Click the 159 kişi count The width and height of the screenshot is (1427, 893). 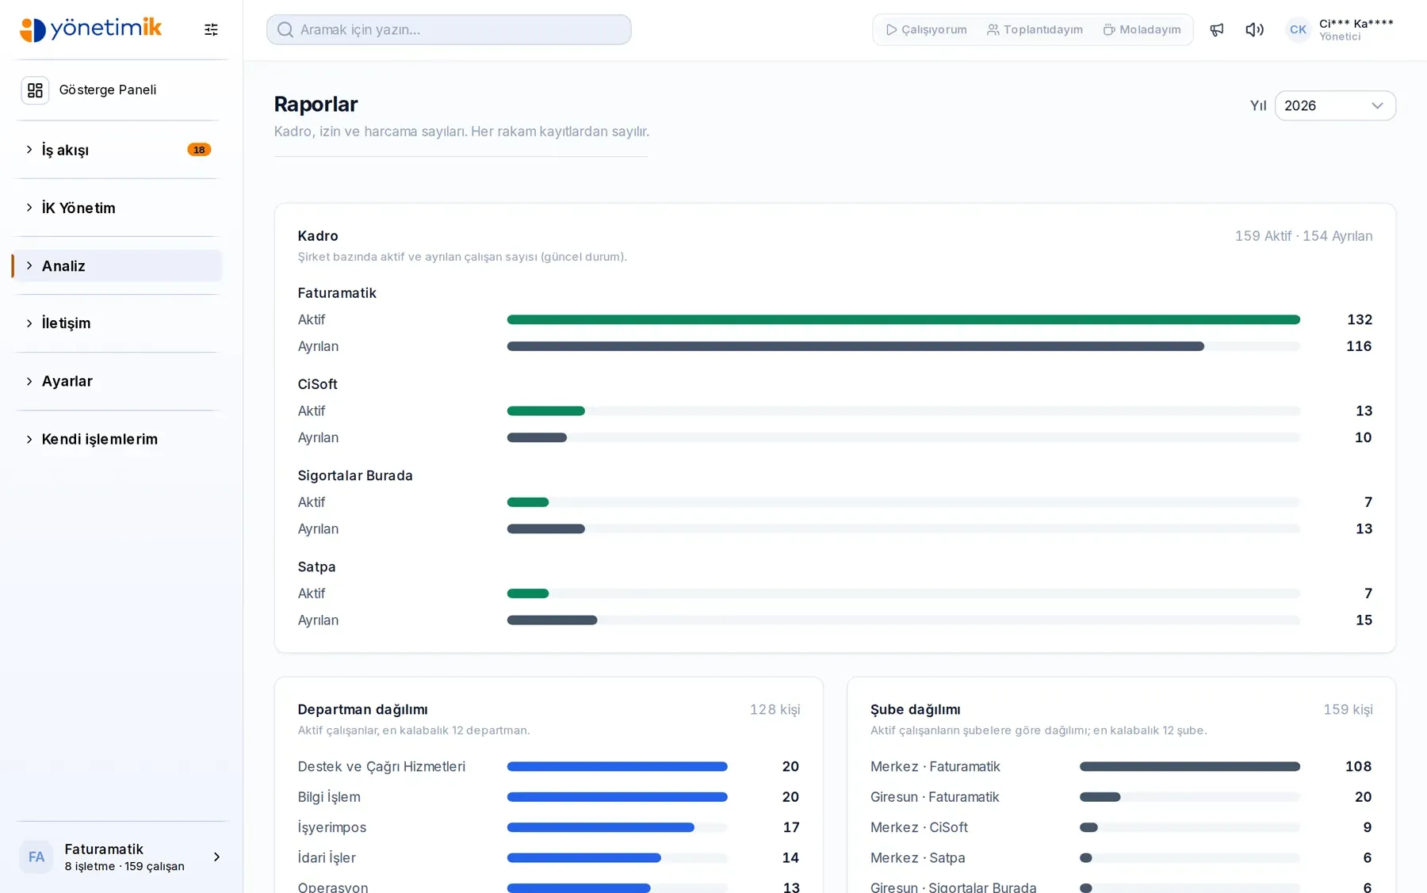(1348, 709)
